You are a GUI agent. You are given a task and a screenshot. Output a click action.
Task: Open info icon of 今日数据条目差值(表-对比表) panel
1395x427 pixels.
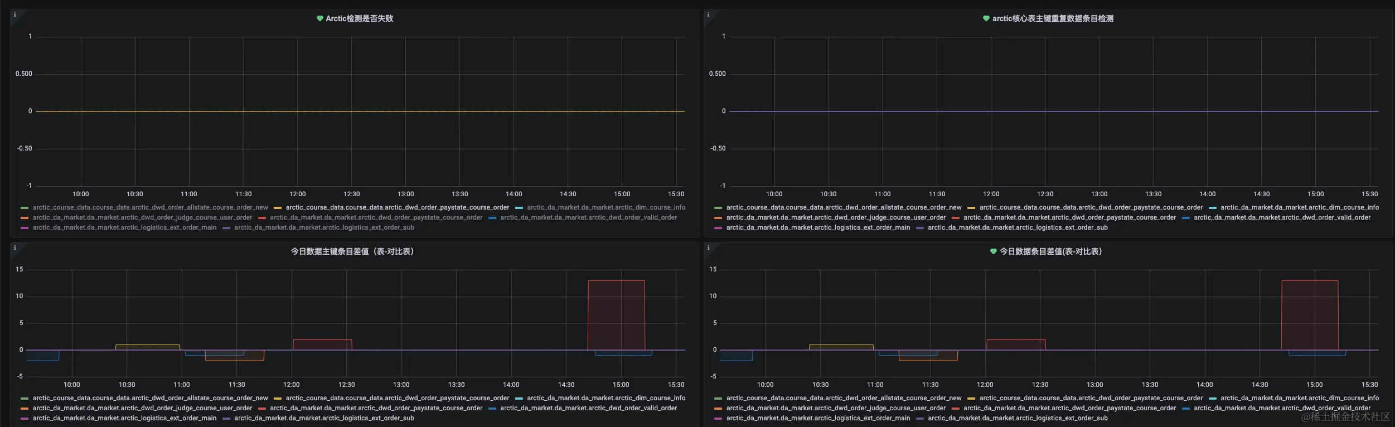click(709, 248)
